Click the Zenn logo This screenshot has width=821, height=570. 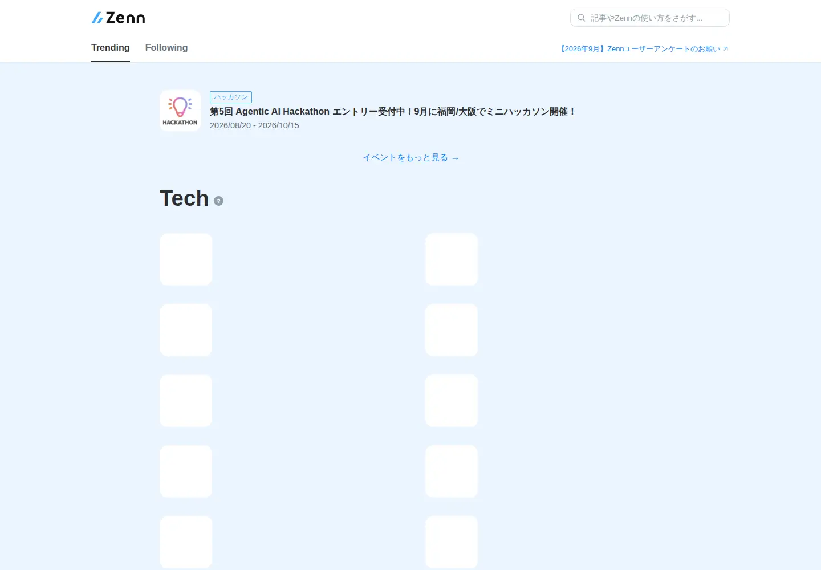pos(118,18)
